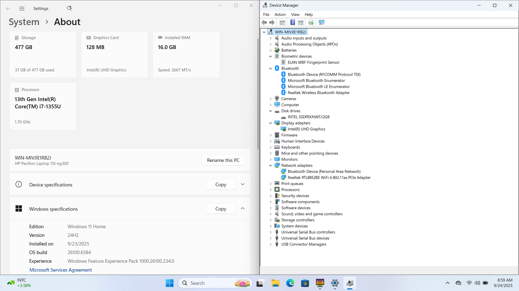
Task: Collapse Windows specifications section chevron
Action: pos(242,209)
